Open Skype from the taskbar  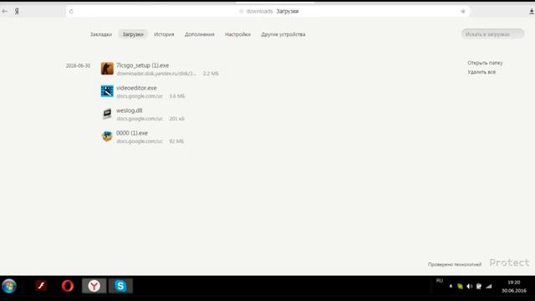(x=120, y=286)
